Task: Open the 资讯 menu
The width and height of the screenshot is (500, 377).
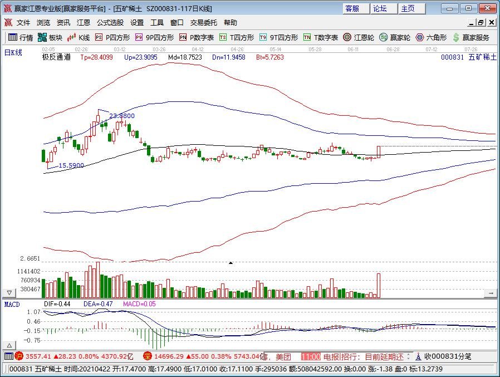Action: [x=63, y=23]
